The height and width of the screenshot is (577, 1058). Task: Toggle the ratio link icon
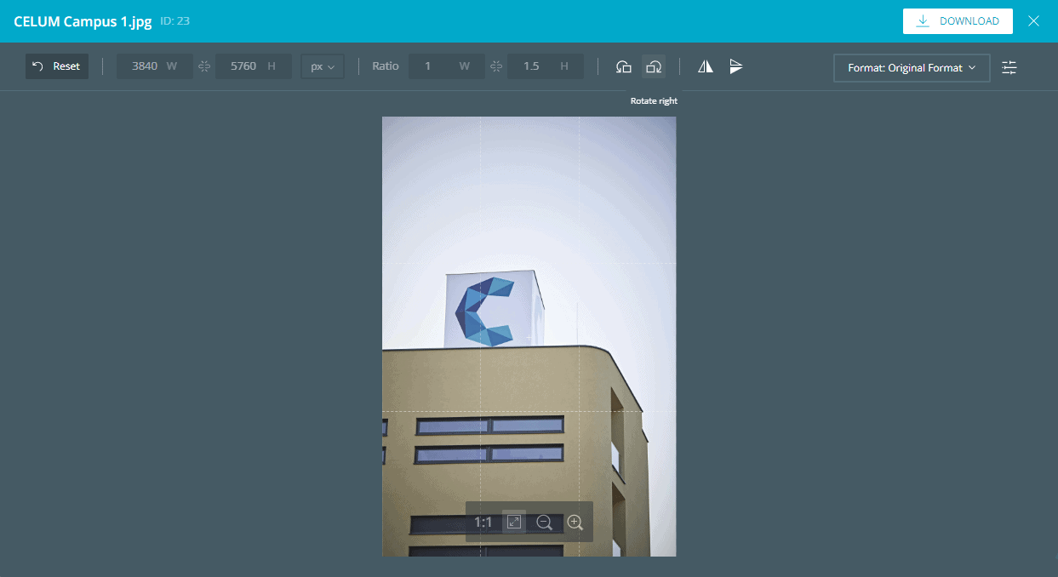click(496, 66)
